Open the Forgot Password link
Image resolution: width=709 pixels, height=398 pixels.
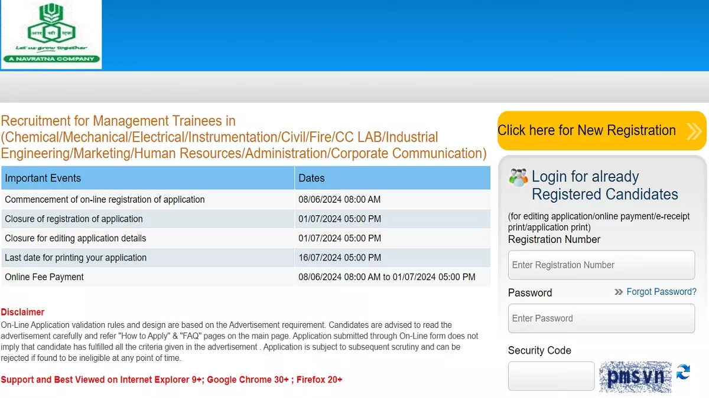pyautogui.click(x=661, y=292)
